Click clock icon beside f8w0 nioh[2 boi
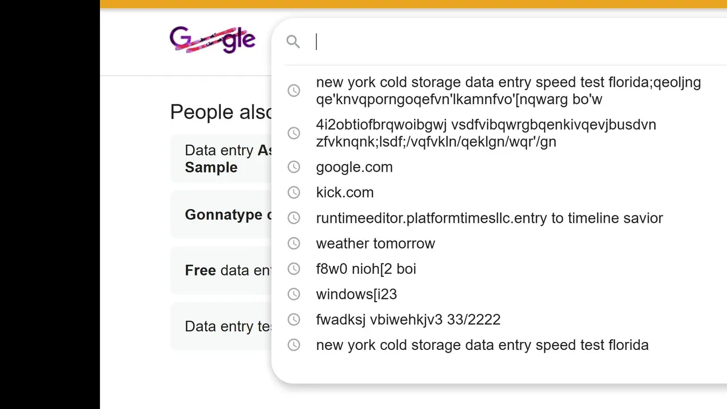Image resolution: width=727 pixels, height=409 pixels. 294,269
